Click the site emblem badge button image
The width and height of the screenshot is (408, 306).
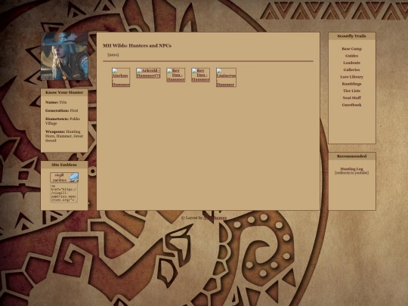pos(64,178)
